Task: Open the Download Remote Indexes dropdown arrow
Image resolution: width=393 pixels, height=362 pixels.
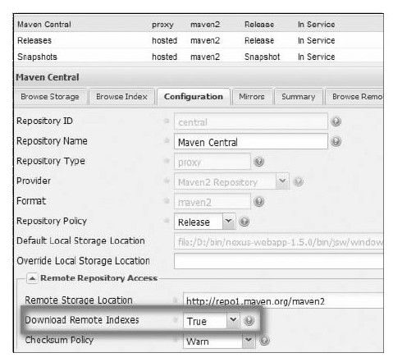Action: pyautogui.click(x=233, y=320)
